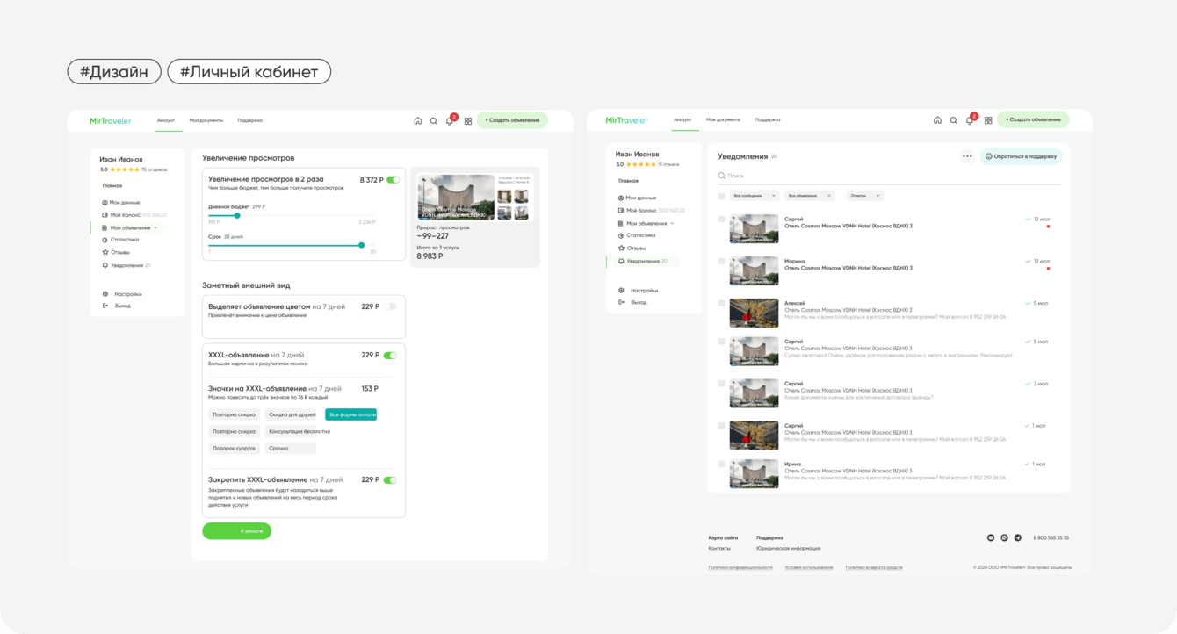Select the Скидка для друзей badge
The height and width of the screenshot is (634, 1177).
(292, 414)
